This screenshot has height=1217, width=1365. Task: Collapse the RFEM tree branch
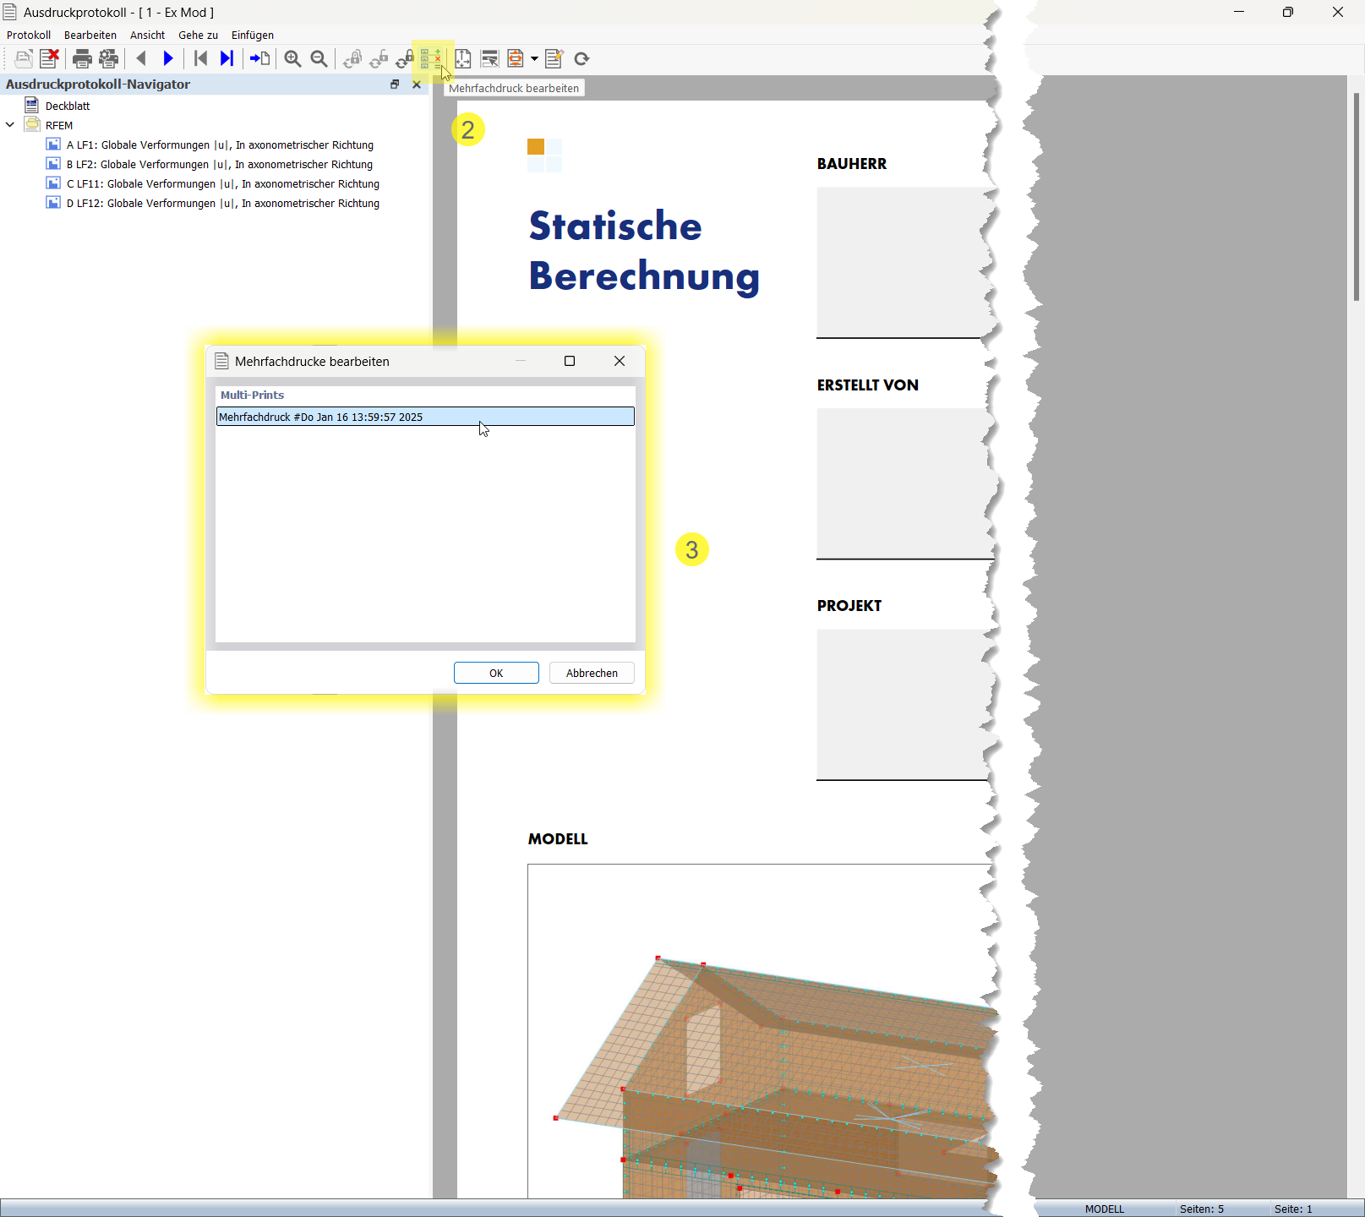click(x=10, y=124)
